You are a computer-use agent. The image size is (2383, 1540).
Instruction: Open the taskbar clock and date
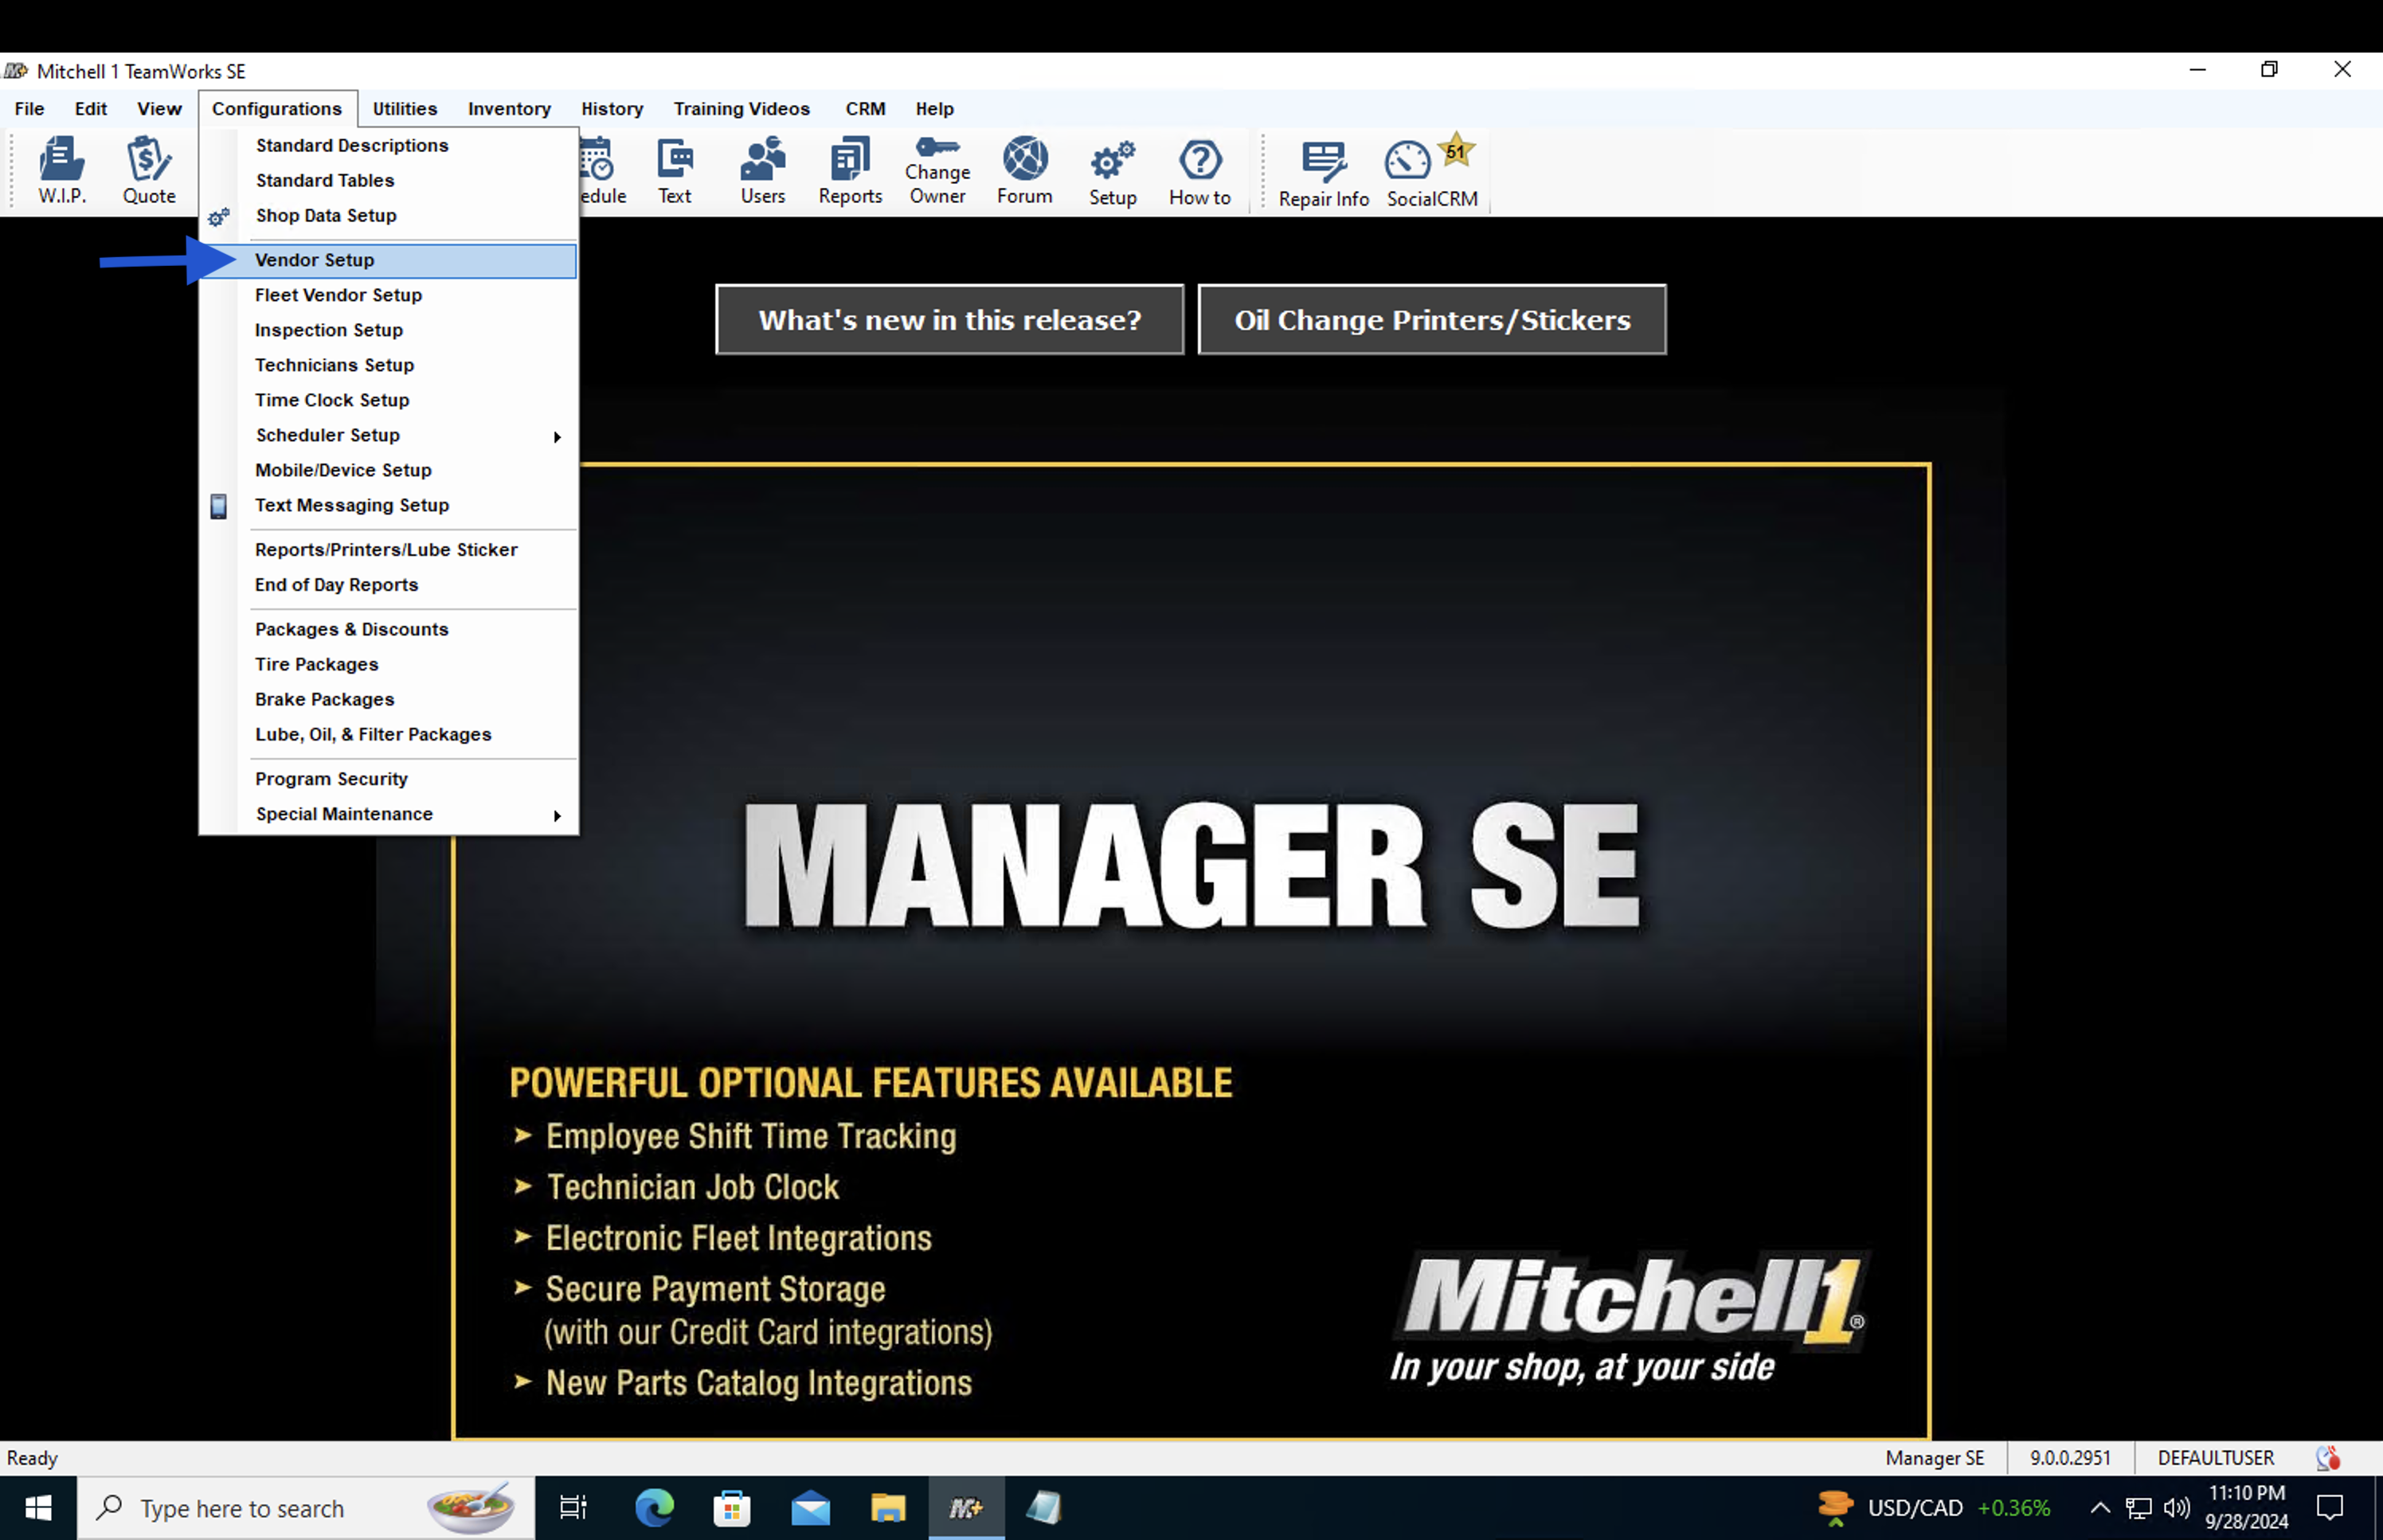(2246, 1507)
